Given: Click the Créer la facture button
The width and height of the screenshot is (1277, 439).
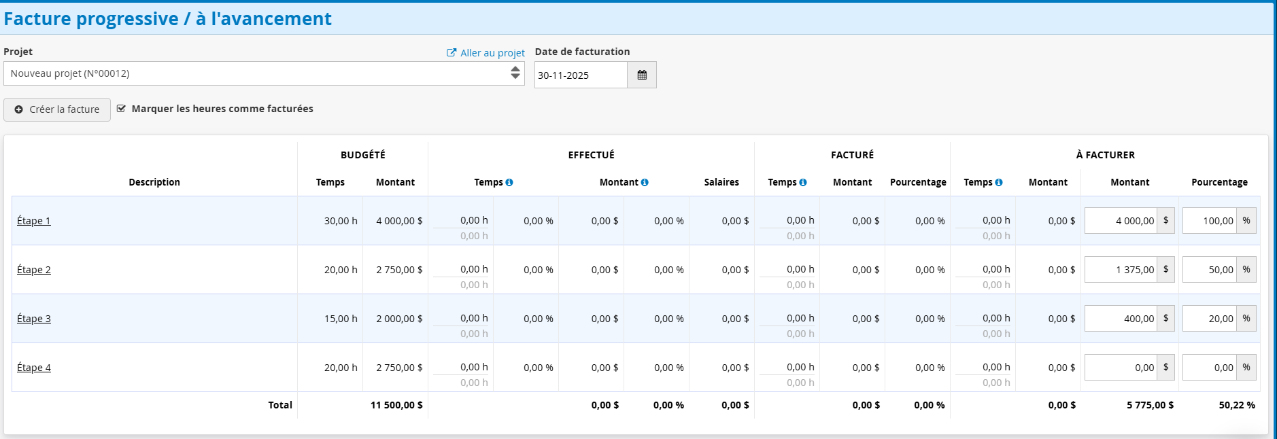Looking at the screenshot, I should 57,109.
